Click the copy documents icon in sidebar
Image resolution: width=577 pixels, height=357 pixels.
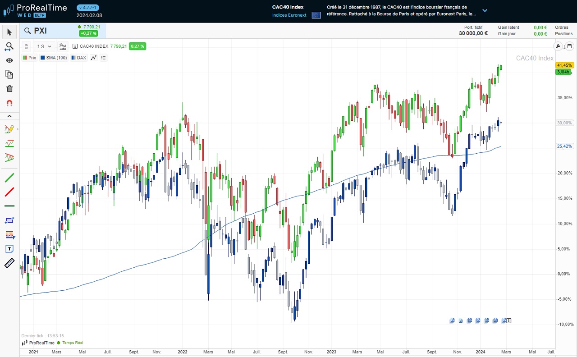pos(9,74)
